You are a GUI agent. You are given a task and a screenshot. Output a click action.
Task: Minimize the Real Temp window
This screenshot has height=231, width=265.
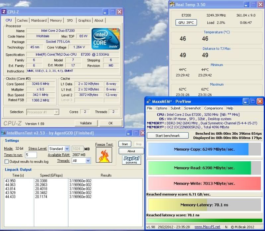(x=246, y=5)
